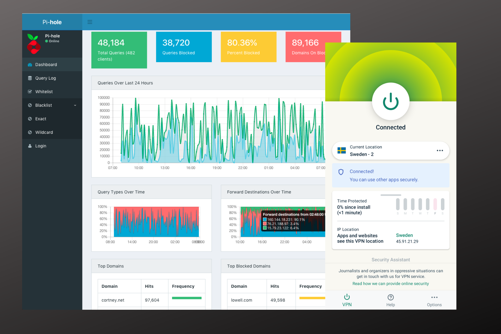This screenshot has height=334, width=501.
Task: Open the Whitelist page
Action: point(52,92)
